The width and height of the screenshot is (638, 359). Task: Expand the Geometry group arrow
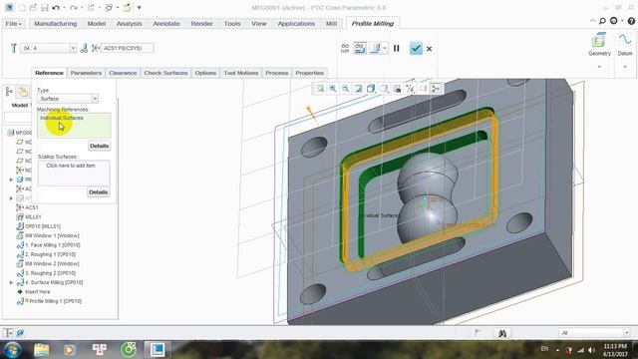point(599,67)
